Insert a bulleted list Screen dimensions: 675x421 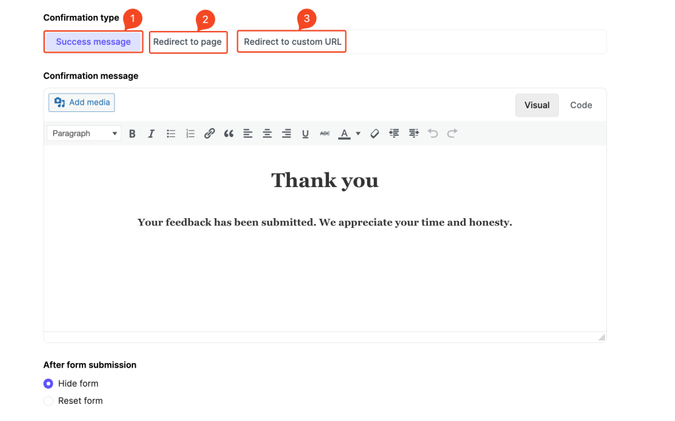(x=171, y=134)
